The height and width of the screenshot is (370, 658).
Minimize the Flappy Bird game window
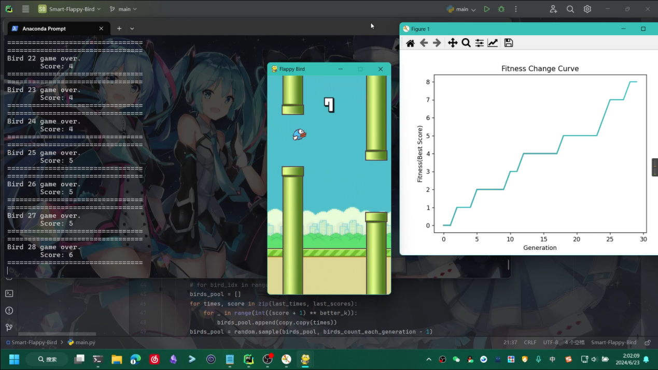tap(340, 69)
